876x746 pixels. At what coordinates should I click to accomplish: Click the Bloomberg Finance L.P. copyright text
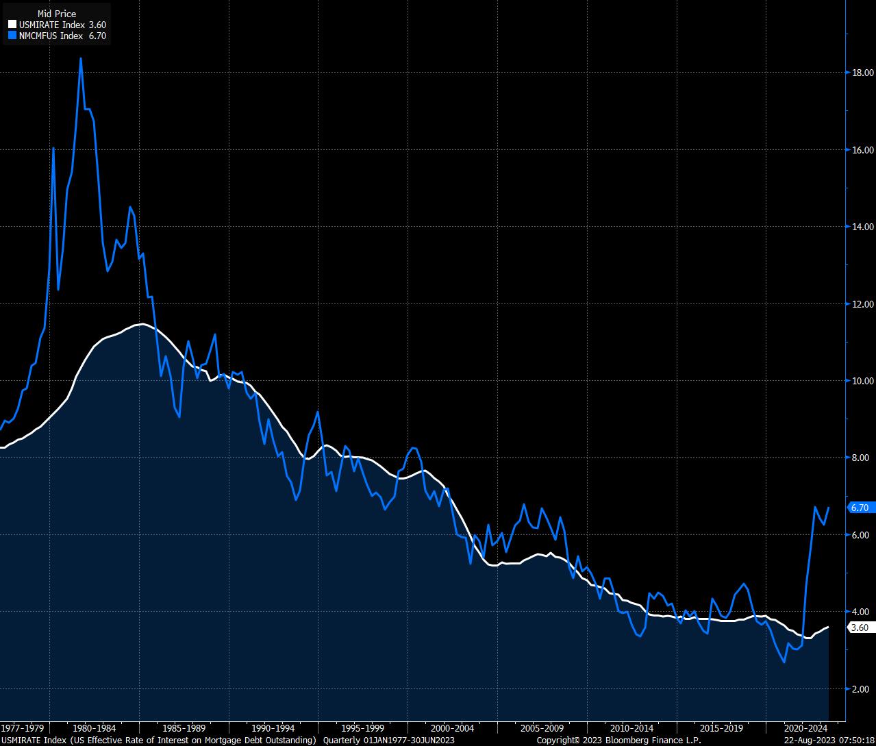[x=618, y=741]
